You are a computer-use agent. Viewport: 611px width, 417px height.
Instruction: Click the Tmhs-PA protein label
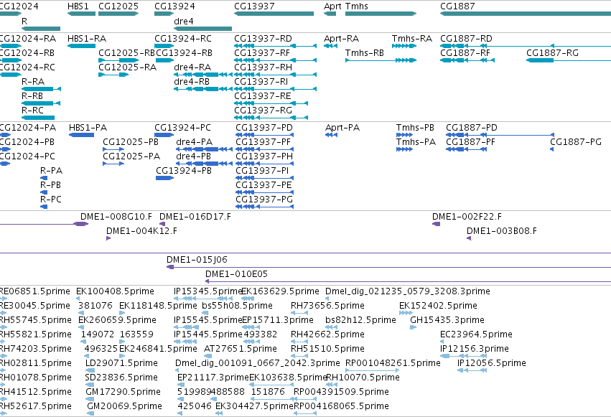tap(416, 142)
